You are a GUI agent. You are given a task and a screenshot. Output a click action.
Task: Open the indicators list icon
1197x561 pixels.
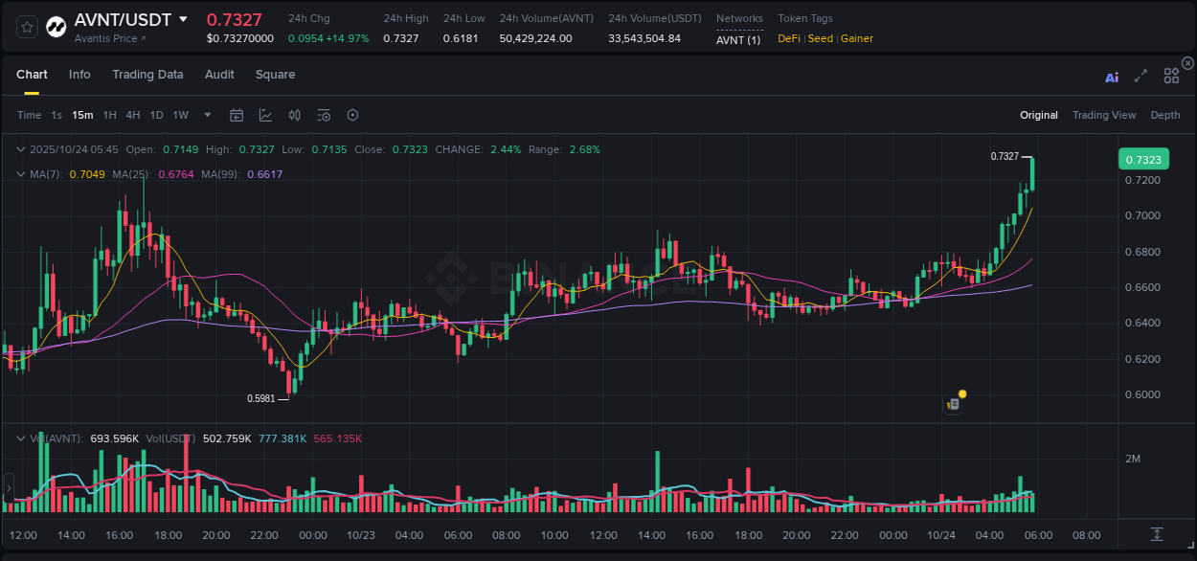324,114
